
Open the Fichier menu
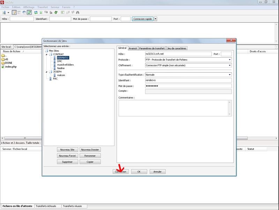coord(5,7)
